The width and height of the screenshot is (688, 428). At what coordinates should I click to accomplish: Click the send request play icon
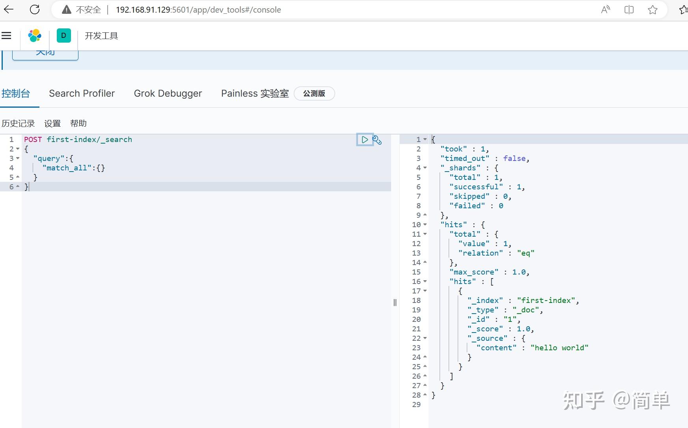click(365, 140)
